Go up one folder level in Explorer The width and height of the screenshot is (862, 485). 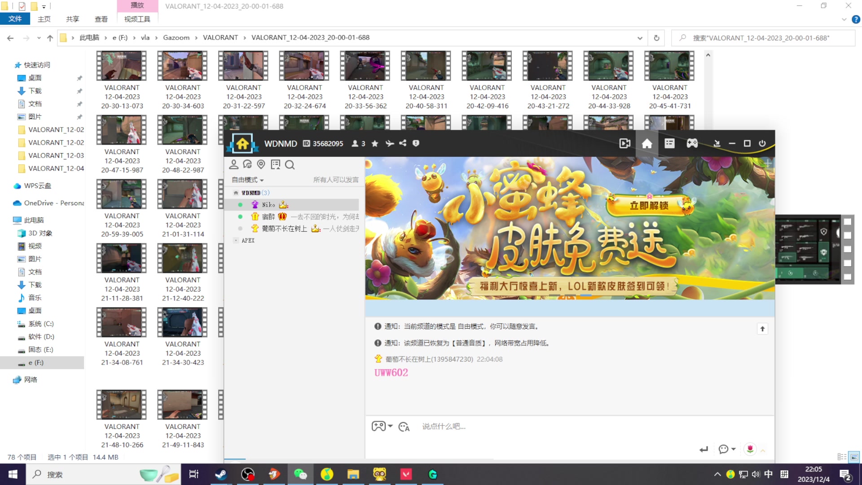[50, 38]
